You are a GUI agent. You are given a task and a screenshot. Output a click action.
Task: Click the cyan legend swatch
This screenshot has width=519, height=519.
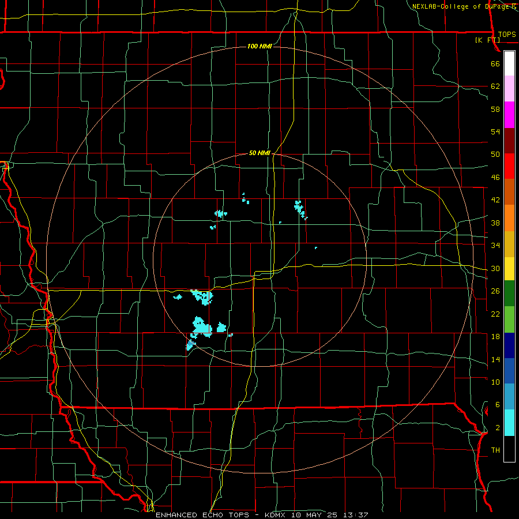click(509, 423)
